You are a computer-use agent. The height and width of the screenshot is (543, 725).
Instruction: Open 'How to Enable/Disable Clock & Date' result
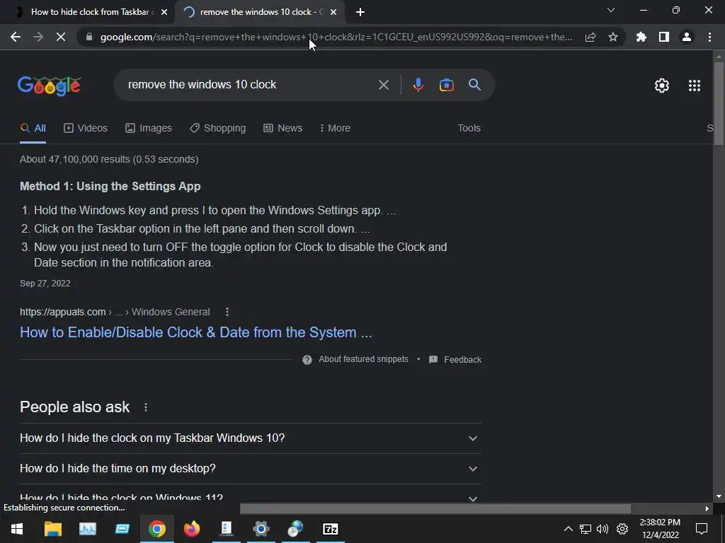(x=196, y=332)
